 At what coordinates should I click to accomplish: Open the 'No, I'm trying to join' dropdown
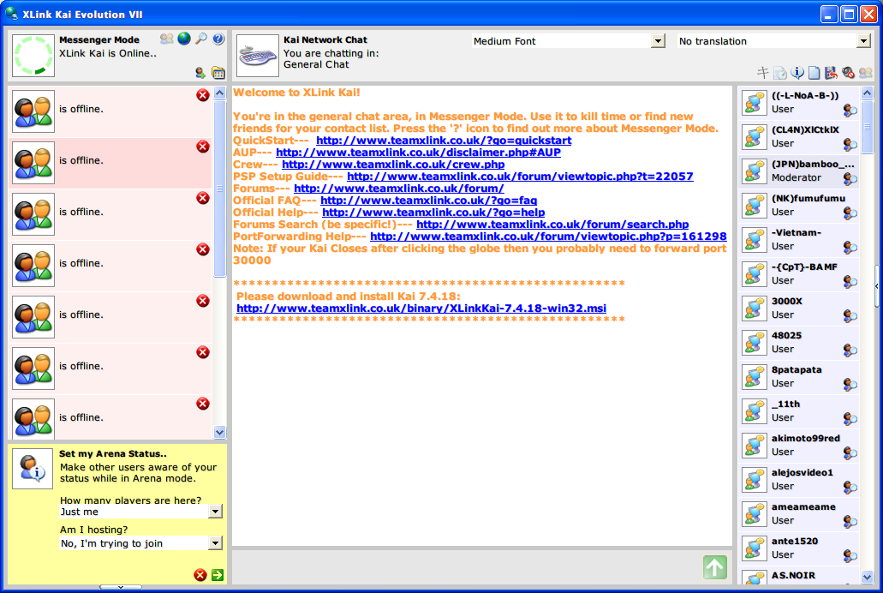tap(215, 542)
